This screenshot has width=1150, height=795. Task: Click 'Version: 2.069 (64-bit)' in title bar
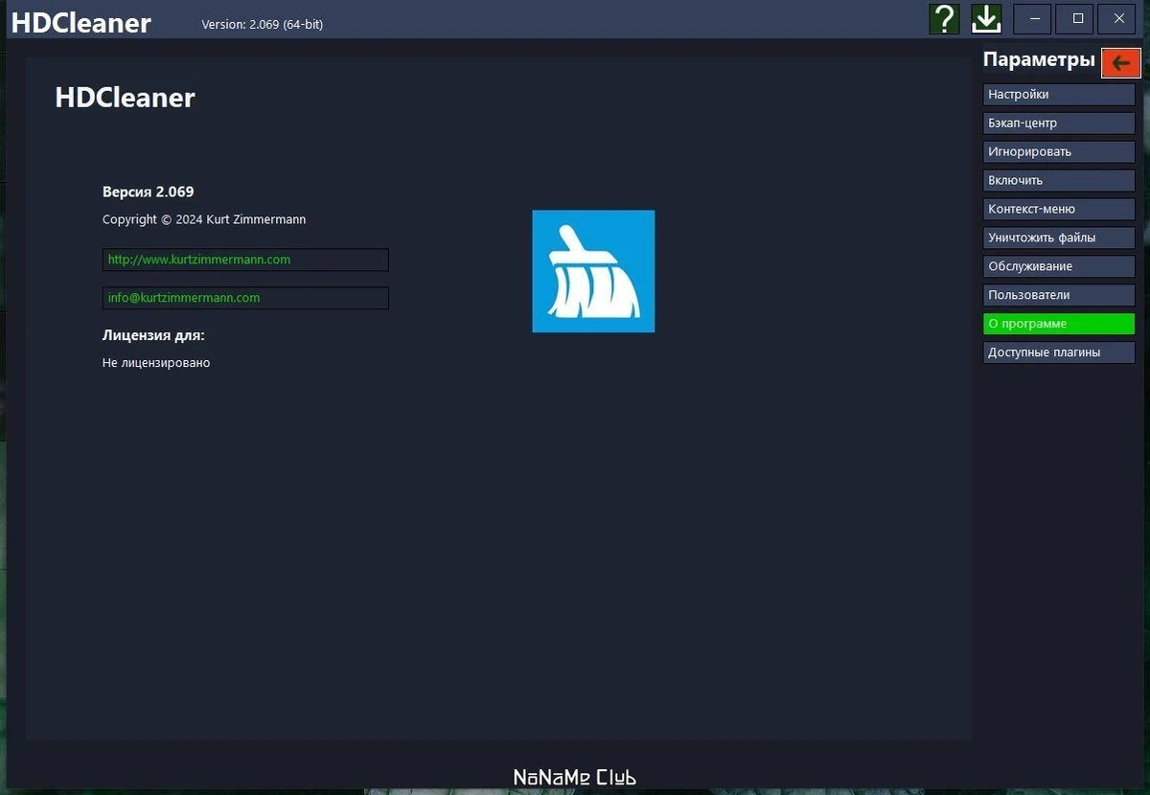click(262, 25)
